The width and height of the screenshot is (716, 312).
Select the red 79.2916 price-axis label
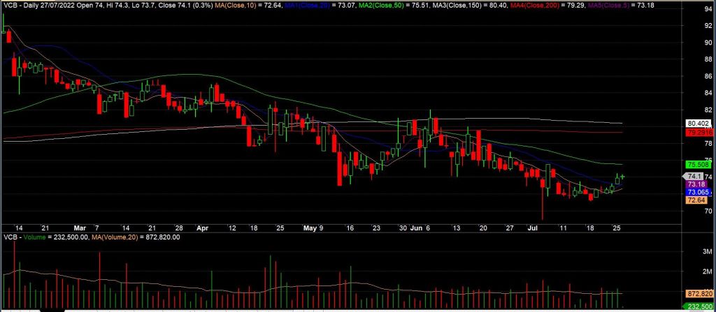699,132
